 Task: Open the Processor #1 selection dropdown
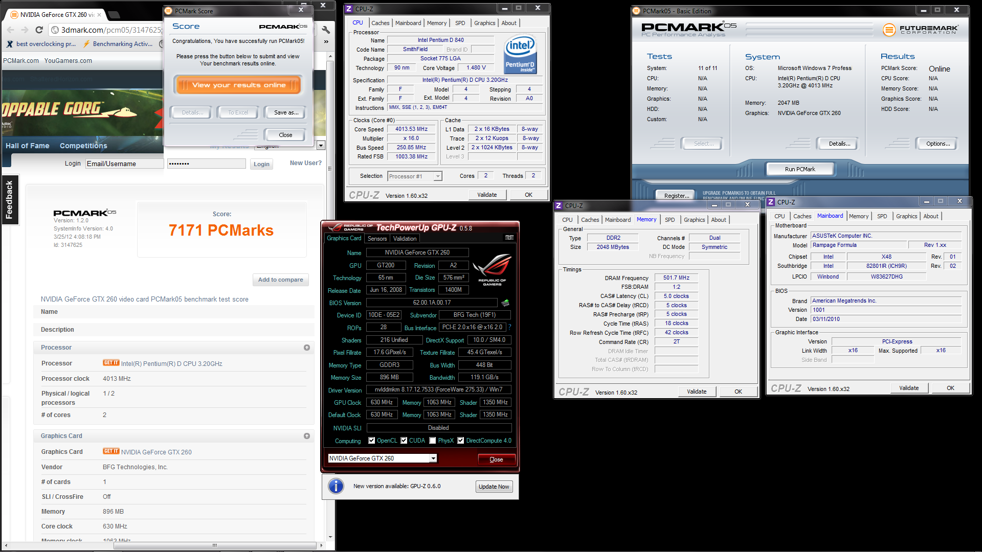(x=437, y=176)
